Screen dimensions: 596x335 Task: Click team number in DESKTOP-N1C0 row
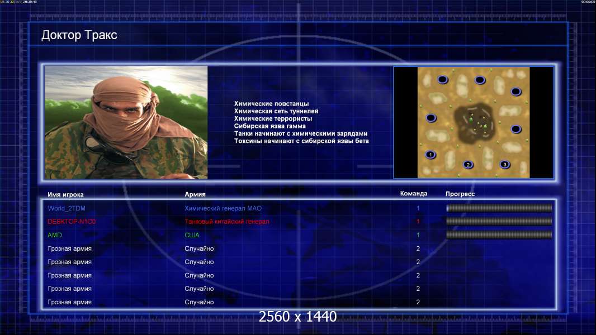418,222
